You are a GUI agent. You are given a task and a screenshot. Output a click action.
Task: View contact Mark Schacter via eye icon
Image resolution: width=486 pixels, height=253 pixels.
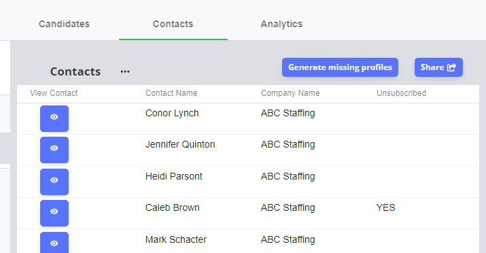pos(54,243)
